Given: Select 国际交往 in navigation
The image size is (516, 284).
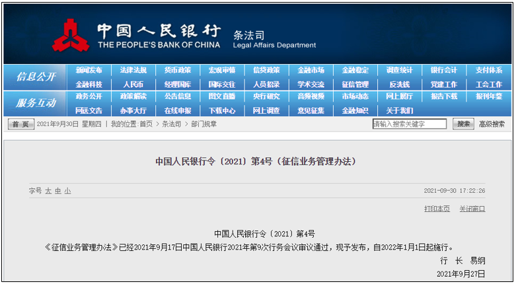Looking at the screenshot, I should point(222,85).
